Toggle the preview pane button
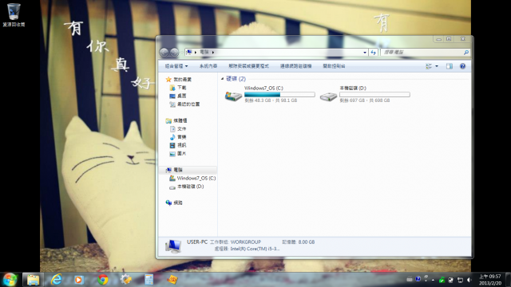The width and height of the screenshot is (511, 287). tap(450, 66)
